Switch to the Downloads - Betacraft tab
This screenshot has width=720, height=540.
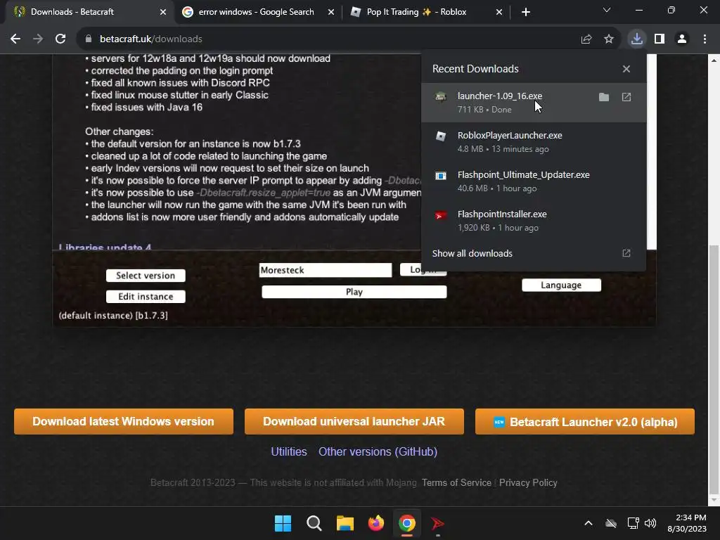coord(87,12)
